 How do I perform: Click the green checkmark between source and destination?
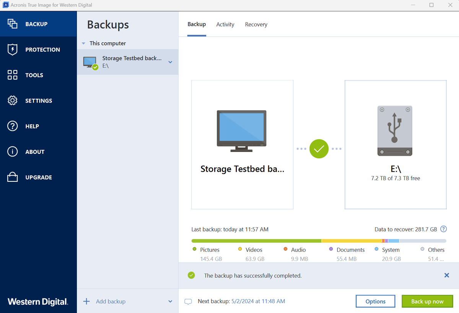point(319,149)
